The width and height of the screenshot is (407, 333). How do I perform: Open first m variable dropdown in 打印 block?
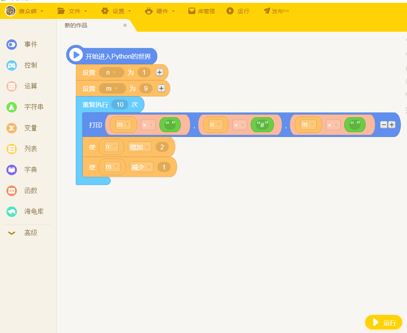coord(123,125)
